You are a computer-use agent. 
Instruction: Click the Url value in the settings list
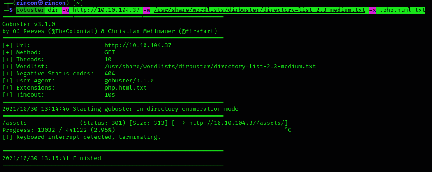pyautogui.click(x=138, y=45)
